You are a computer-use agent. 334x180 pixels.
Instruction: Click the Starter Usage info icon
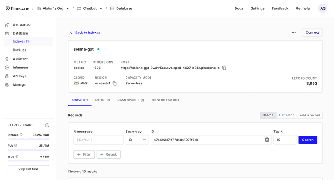[x=47, y=125]
